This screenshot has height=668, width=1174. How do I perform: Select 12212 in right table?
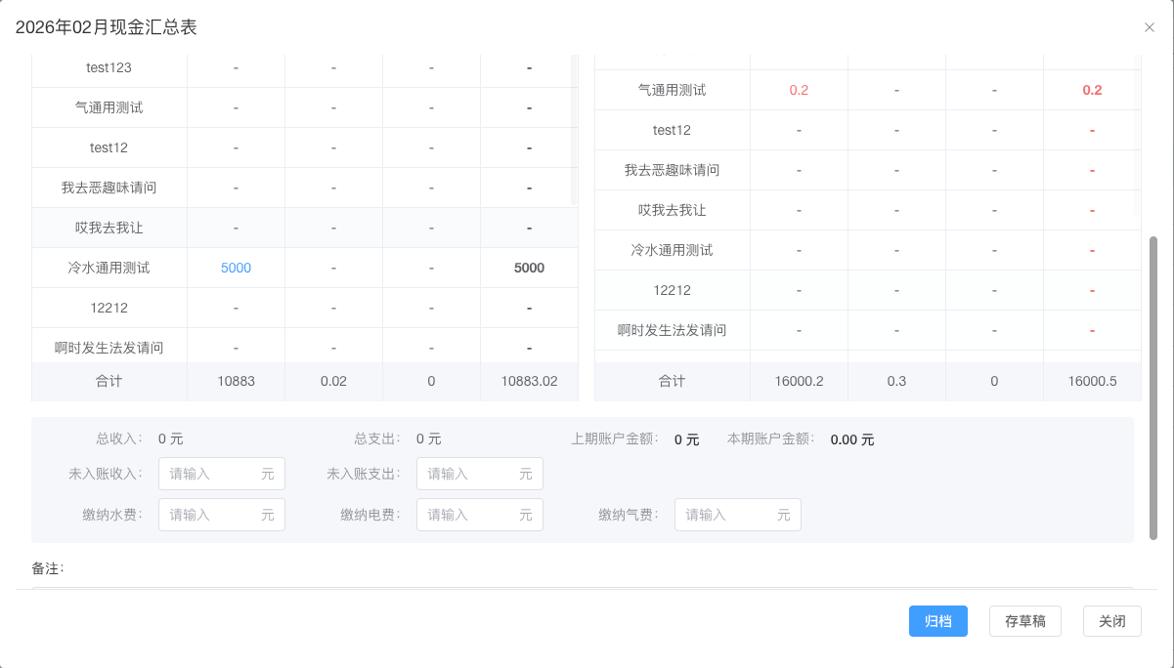pyautogui.click(x=868, y=290)
